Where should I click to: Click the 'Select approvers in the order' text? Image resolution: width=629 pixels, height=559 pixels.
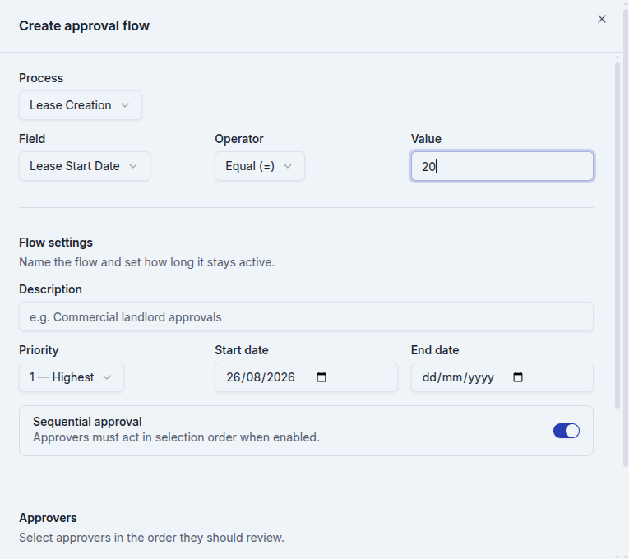[151, 538]
